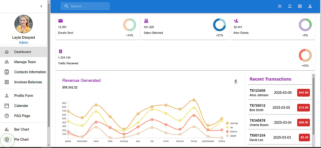Click the norway legend color swatch
This screenshot has width=321, height=148.
pos(227,123)
